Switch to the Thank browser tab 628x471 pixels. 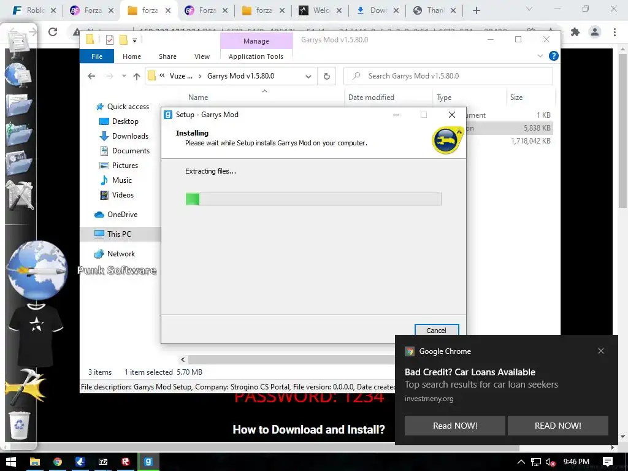(435, 10)
